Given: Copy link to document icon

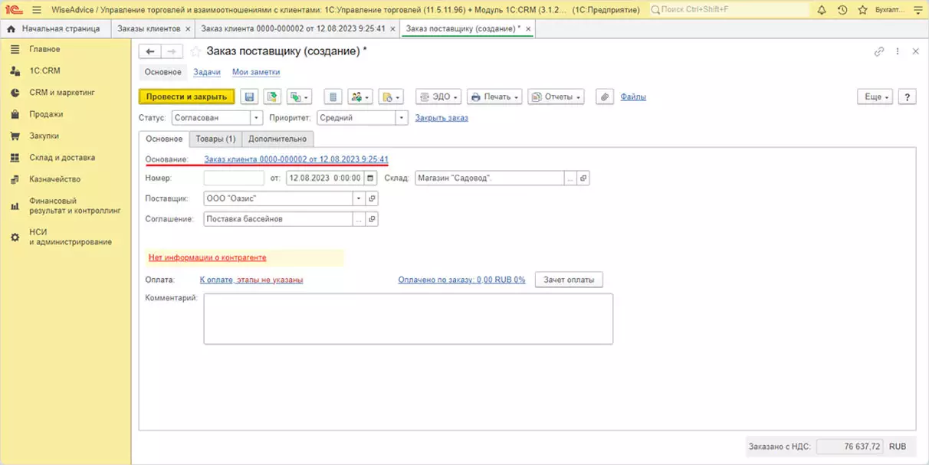Looking at the screenshot, I should coord(879,51).
